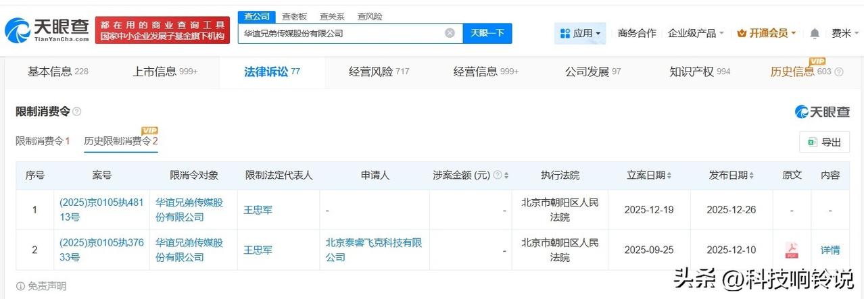Click the 申请人 column header
This screenshot has height=299, width=864.
point(375,175)
